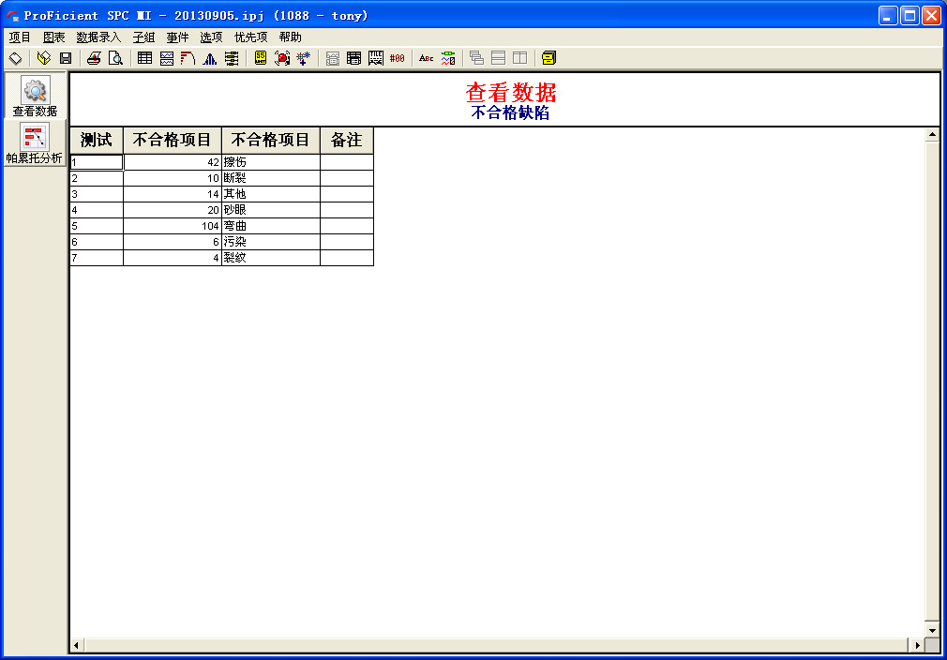947x660 pixels.
Task: Open the 数据录入 menu
Action: tap(98, 37)
